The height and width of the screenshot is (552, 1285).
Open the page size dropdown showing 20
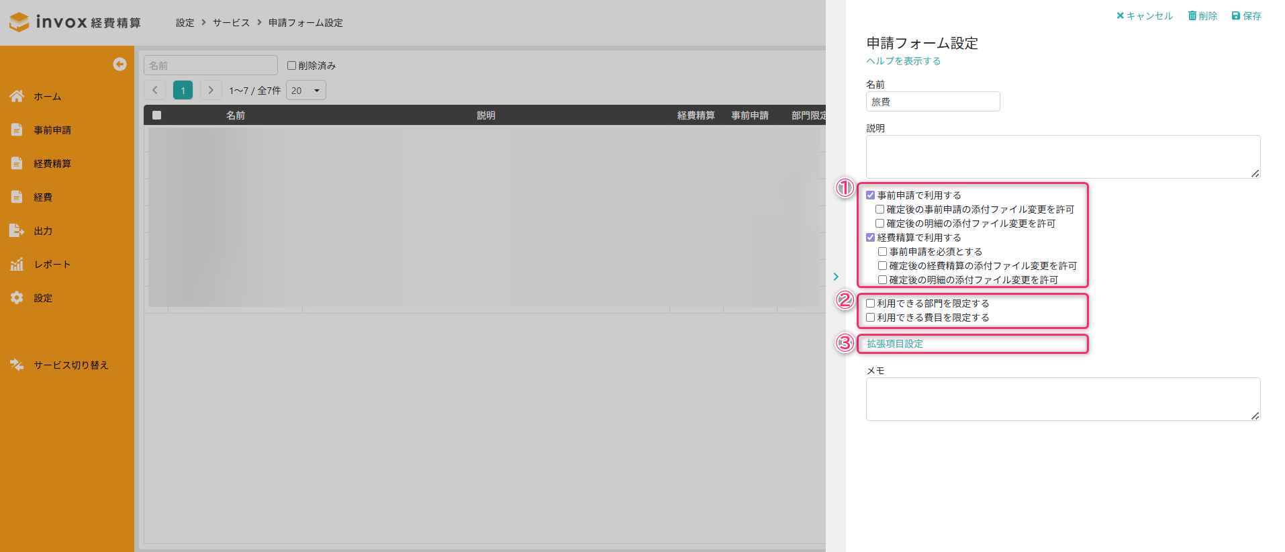click(x=305, y=90)
